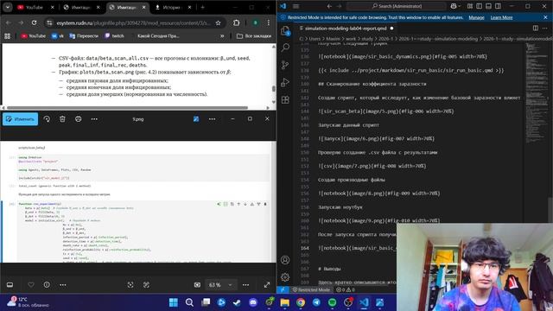Switch to the История browser tab
553x311 pixels.
point(170,7)
